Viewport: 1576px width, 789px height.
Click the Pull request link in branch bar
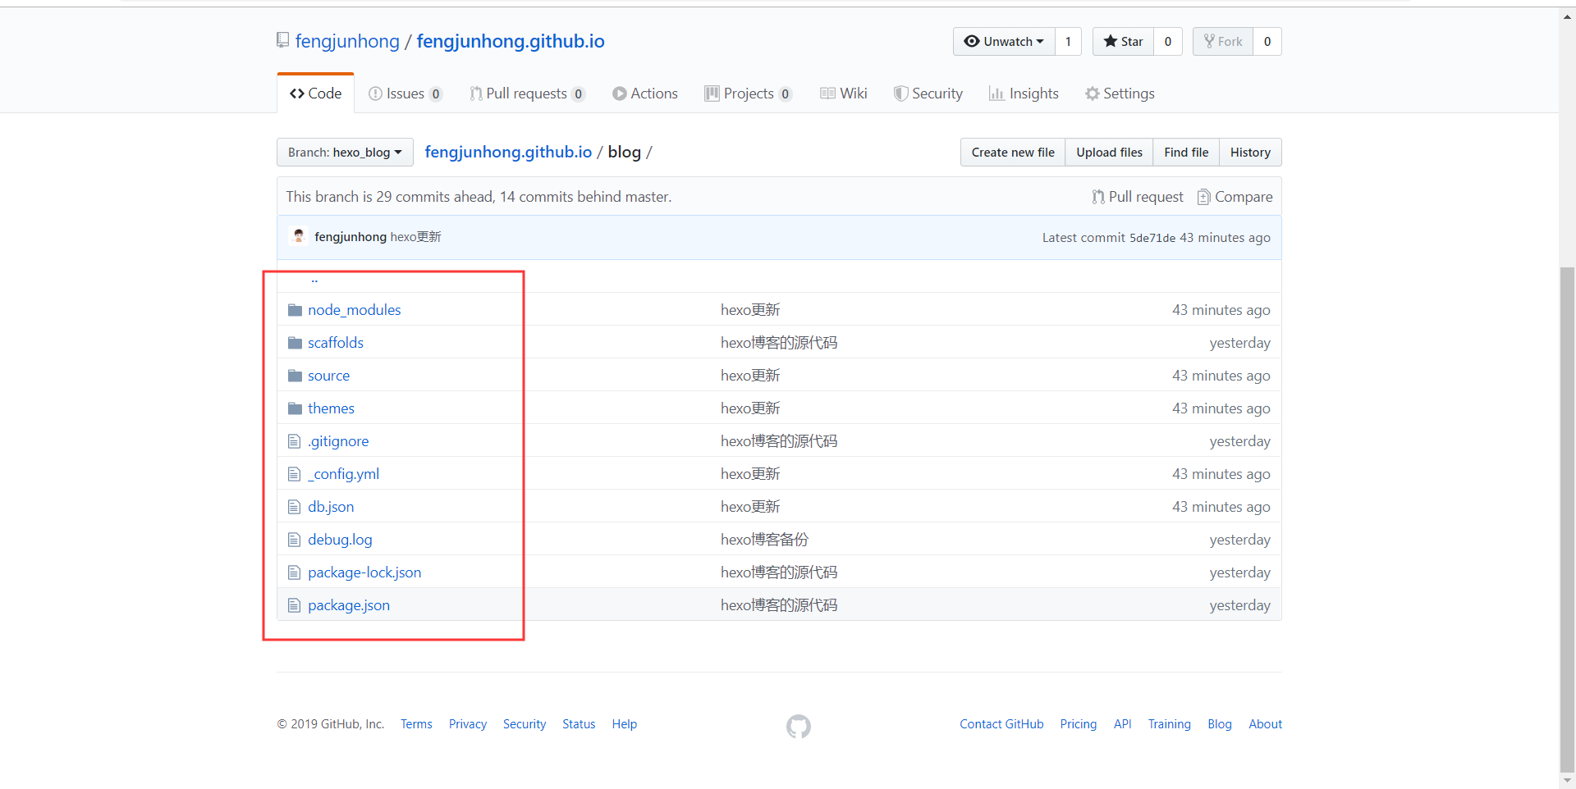coord(1138,197)
